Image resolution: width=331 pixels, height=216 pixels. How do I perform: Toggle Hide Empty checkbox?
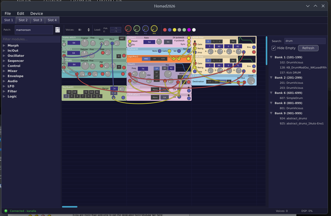274,48
